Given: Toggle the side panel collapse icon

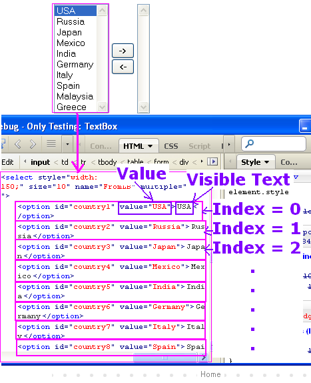Looking at the screenshot, I should (x=212, y=161).
